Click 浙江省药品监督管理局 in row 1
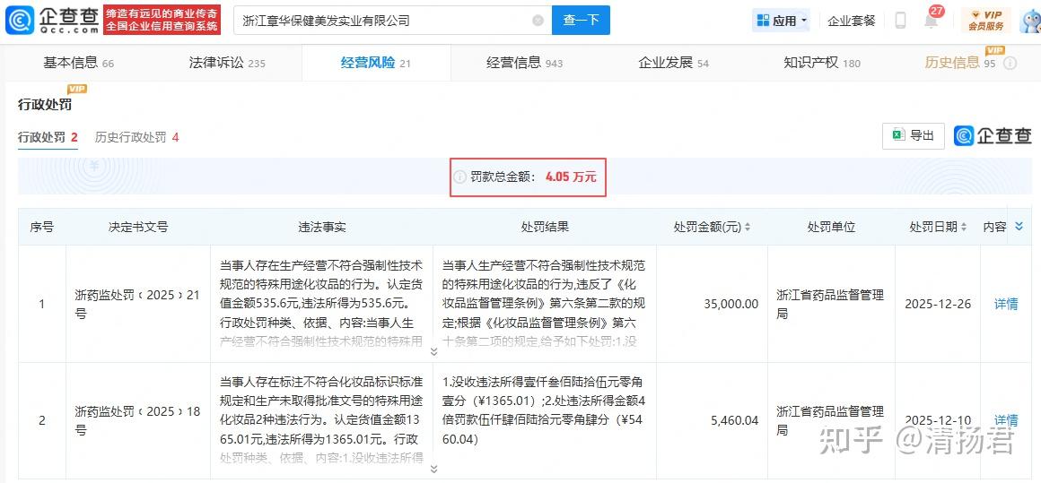The width and height of the screenshot is (1041, 483). [x=830, y=304]
